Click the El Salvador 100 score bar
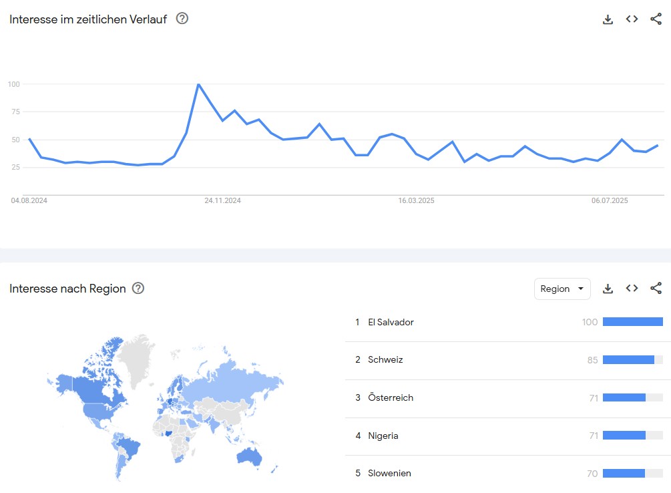This screenshot has width=671, height=493. pos(632,322)
